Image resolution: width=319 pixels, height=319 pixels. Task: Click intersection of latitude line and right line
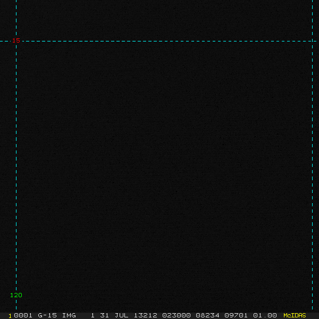click(x=312, y=41)
